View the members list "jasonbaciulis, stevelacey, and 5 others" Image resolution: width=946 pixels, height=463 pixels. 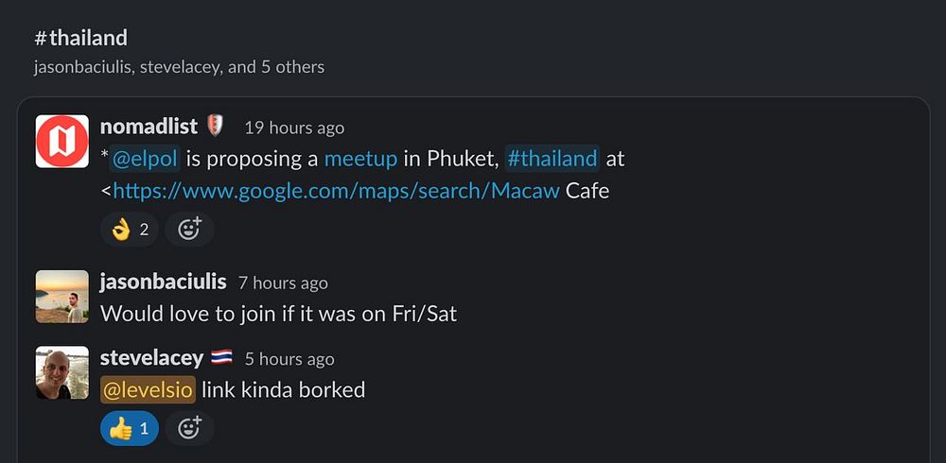pos(179,67)
